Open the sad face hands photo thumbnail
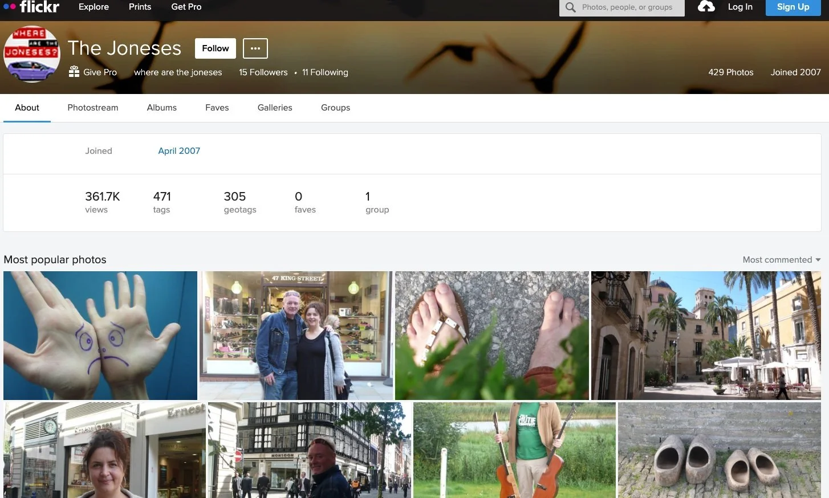The height and width of the screenshot is (498, 829). click(x=100, y=335)
